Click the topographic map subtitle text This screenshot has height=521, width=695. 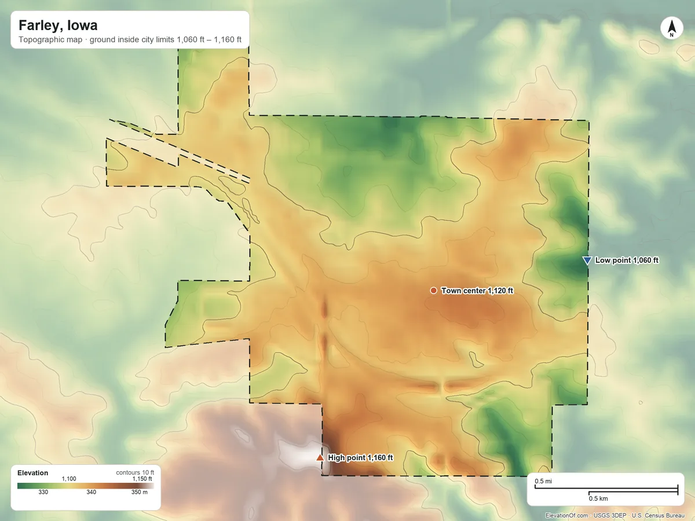[130, 41]
